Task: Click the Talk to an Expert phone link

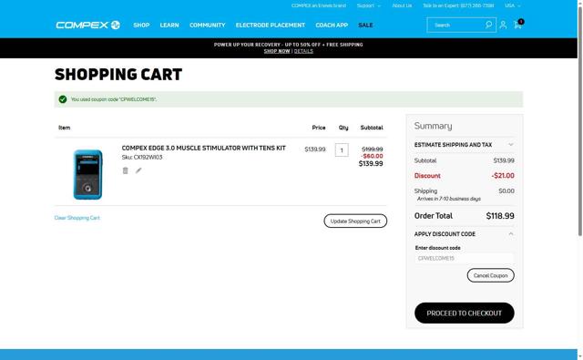Action: (458, 5)
